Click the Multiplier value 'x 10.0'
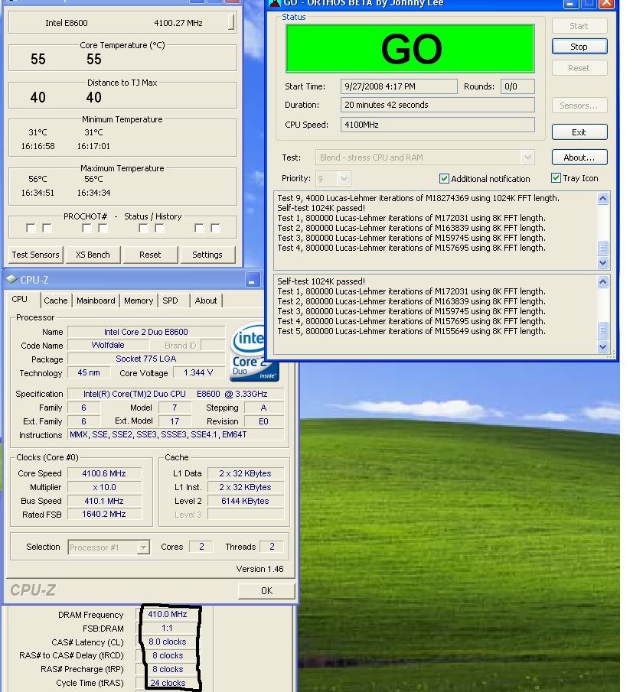This screenshot has height=692, width=643. pos(104,487)
